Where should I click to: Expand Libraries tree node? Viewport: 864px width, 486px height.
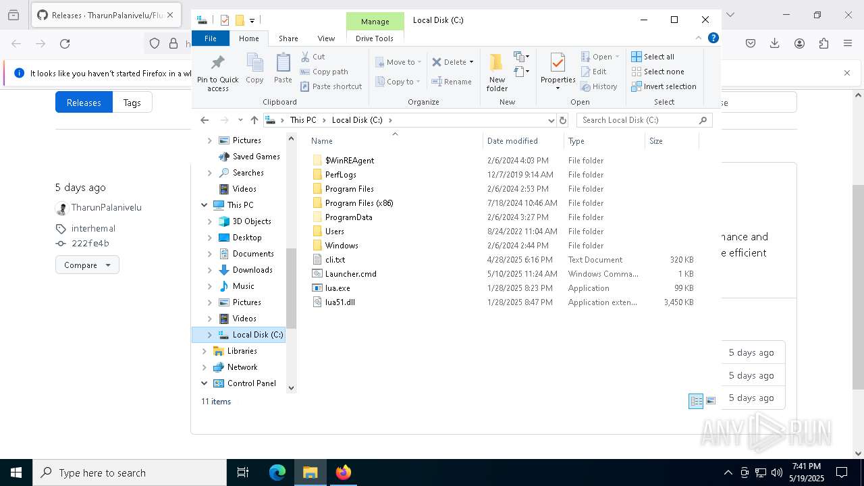204,351
